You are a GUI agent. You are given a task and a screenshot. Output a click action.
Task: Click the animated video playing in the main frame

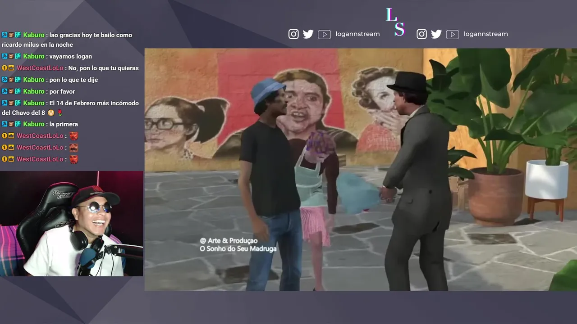coord(361,170)
